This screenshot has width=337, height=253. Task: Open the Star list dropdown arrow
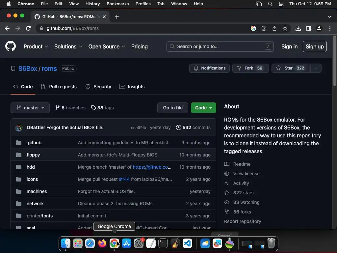(316, 68)
